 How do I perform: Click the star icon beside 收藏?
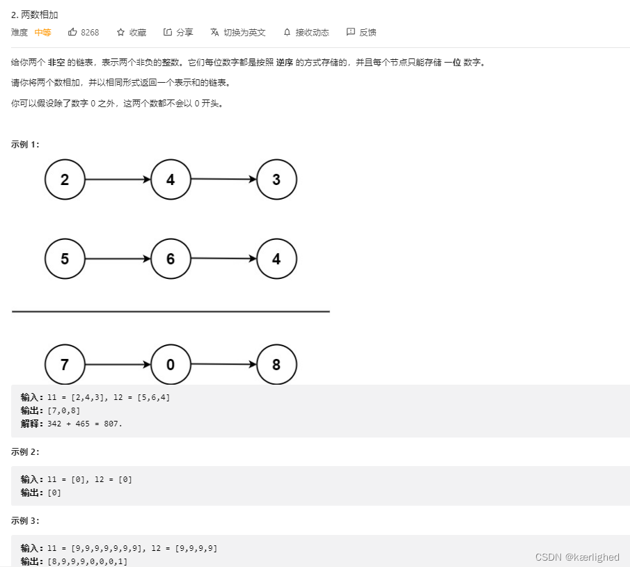click(120, 32)
